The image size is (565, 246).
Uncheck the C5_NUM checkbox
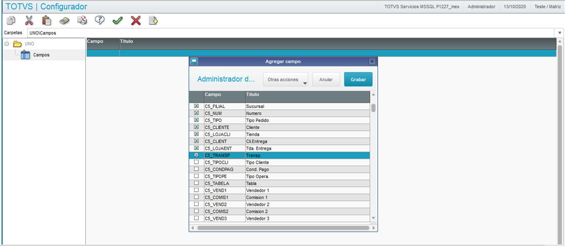tap(197, 113)
